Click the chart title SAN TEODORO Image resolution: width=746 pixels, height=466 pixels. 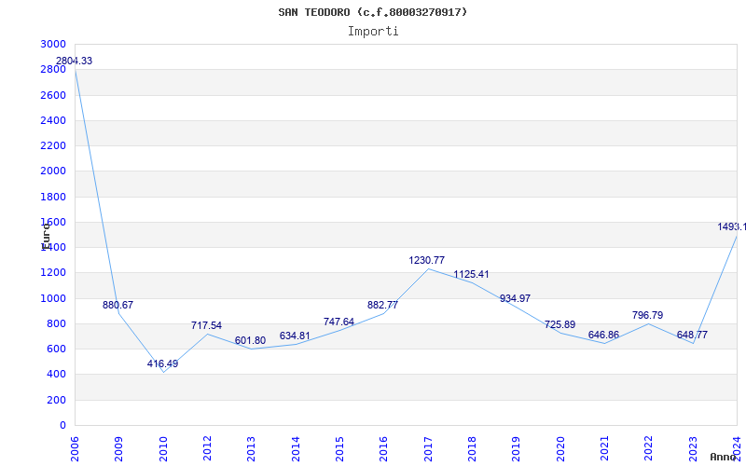[x=373, y=12]
